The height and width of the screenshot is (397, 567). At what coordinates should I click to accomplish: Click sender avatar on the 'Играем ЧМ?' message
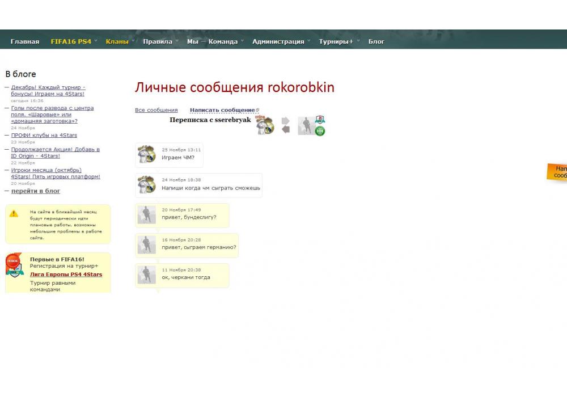point(146,154)
